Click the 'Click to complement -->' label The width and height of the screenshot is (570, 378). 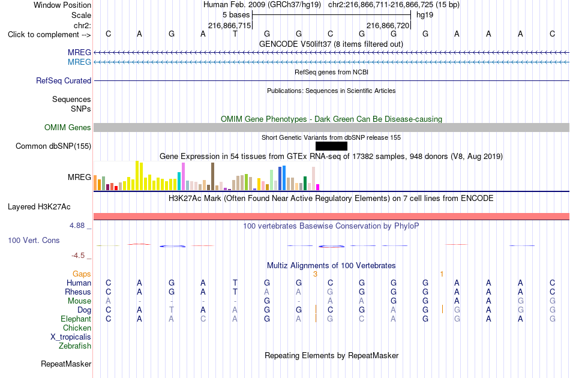tap(49, 35)
